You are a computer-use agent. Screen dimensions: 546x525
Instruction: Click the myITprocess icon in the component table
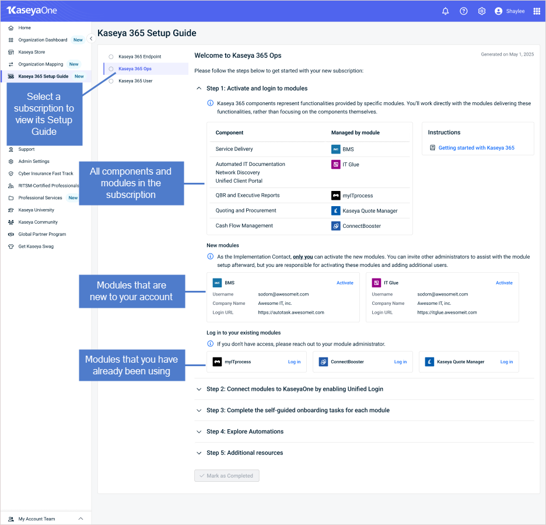pos(335,196)
